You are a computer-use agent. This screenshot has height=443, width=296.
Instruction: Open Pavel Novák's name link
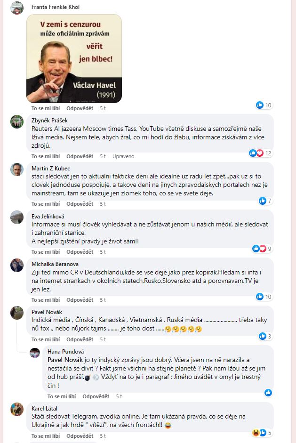(47, 312)
